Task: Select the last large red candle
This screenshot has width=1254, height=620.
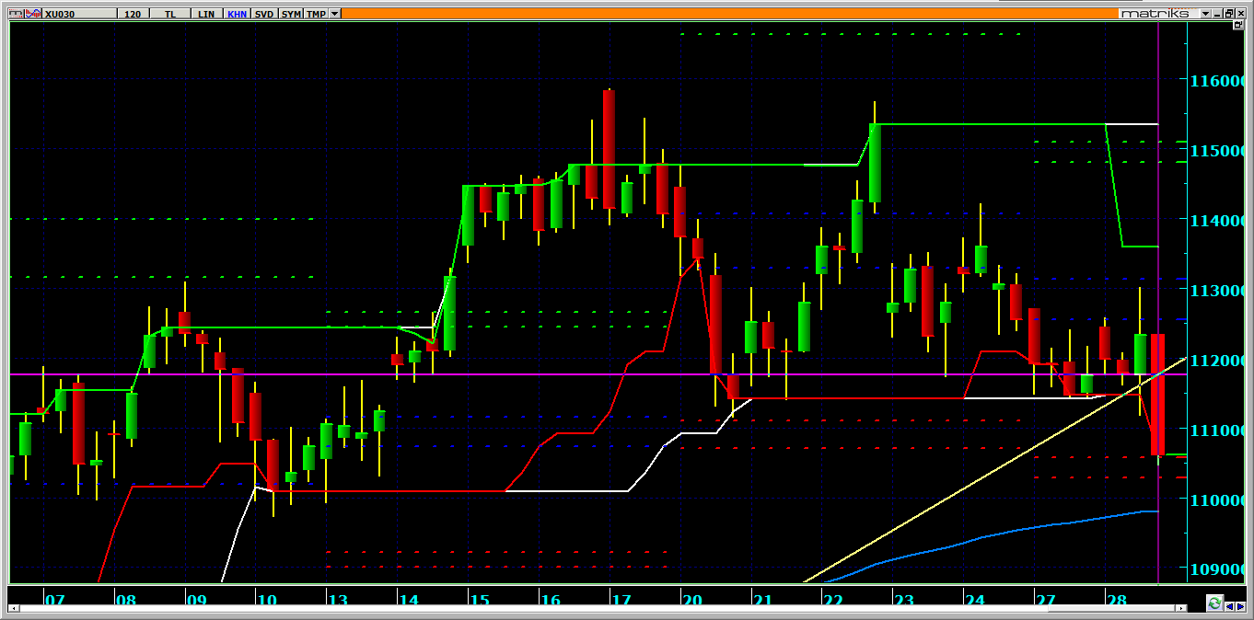Action: (x=1158, y=395)
